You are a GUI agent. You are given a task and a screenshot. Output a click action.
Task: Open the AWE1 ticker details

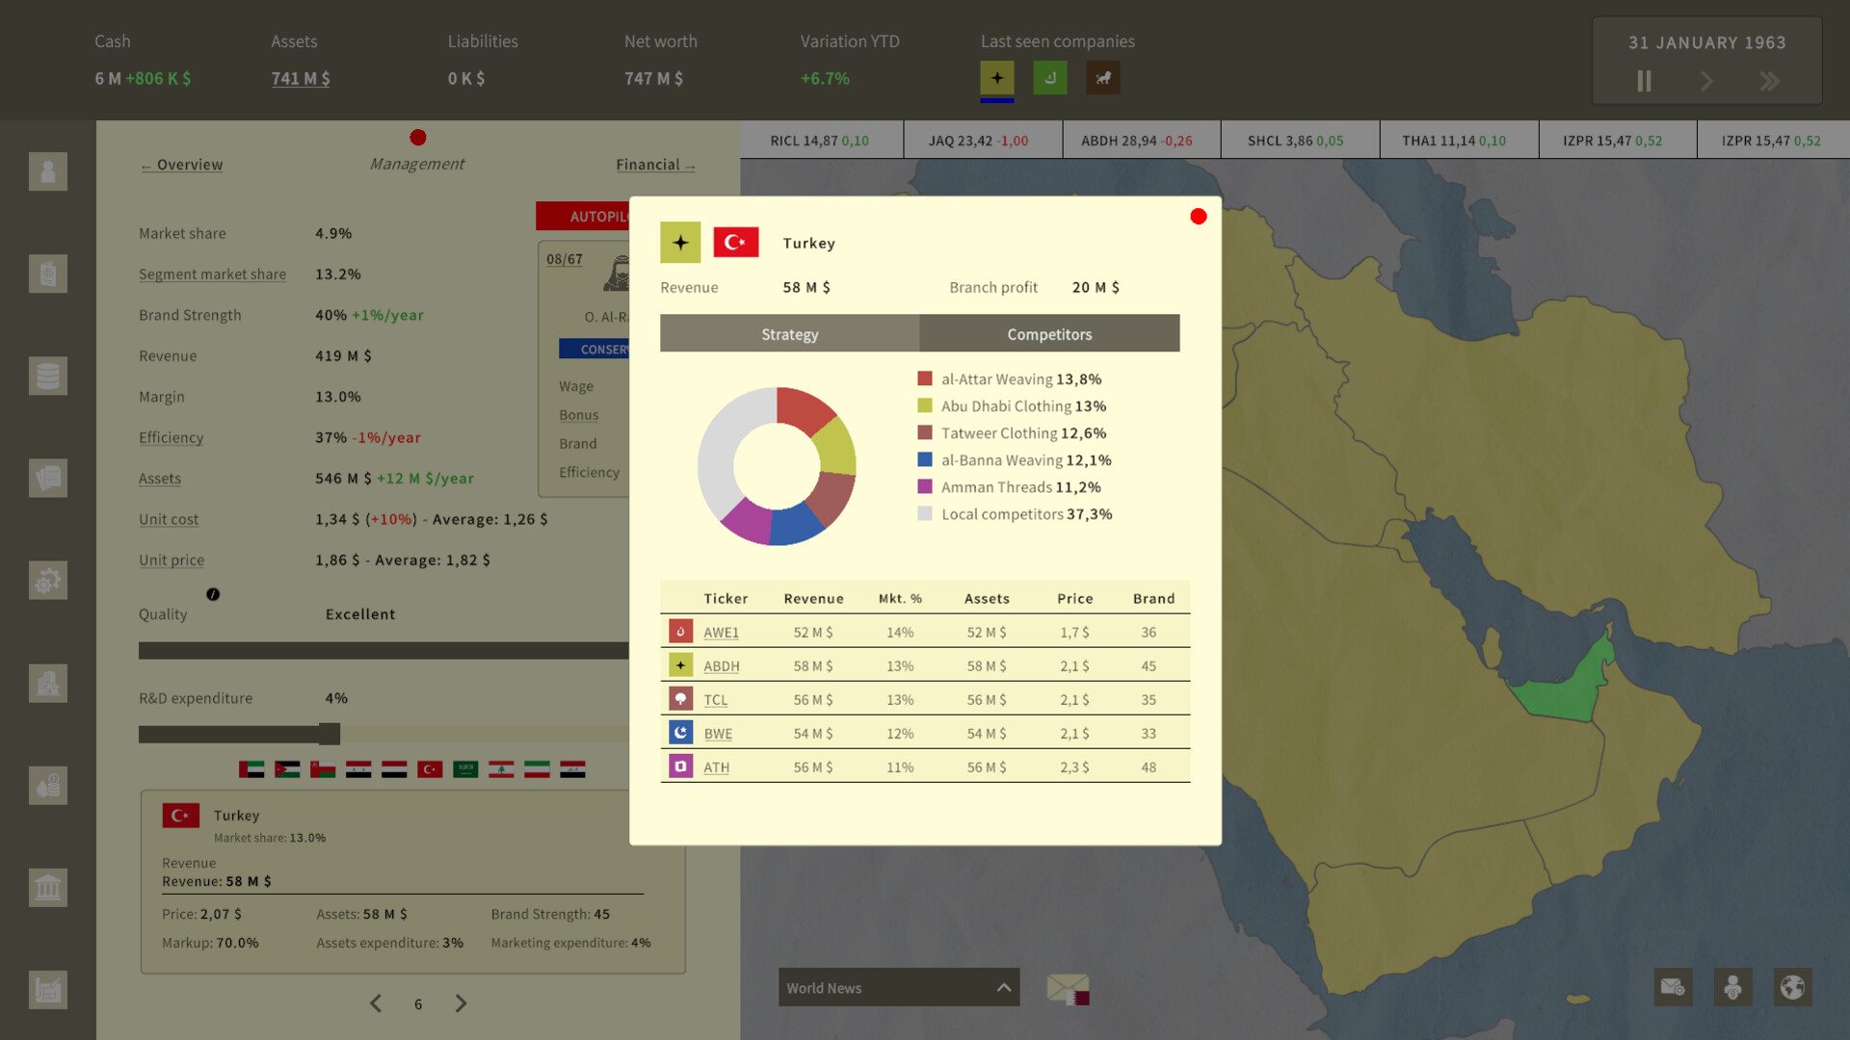click(721, 632)
